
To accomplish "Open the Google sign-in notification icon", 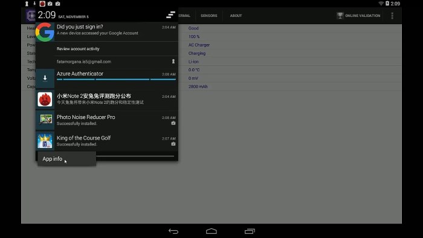I will [45, 32].
